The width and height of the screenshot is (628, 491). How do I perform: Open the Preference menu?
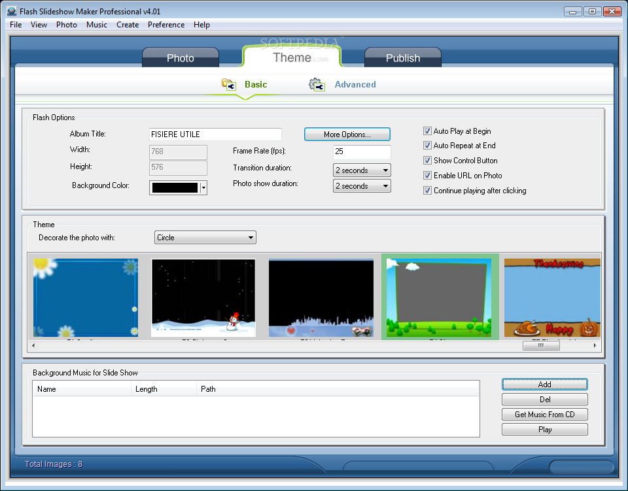pos(166,25)
